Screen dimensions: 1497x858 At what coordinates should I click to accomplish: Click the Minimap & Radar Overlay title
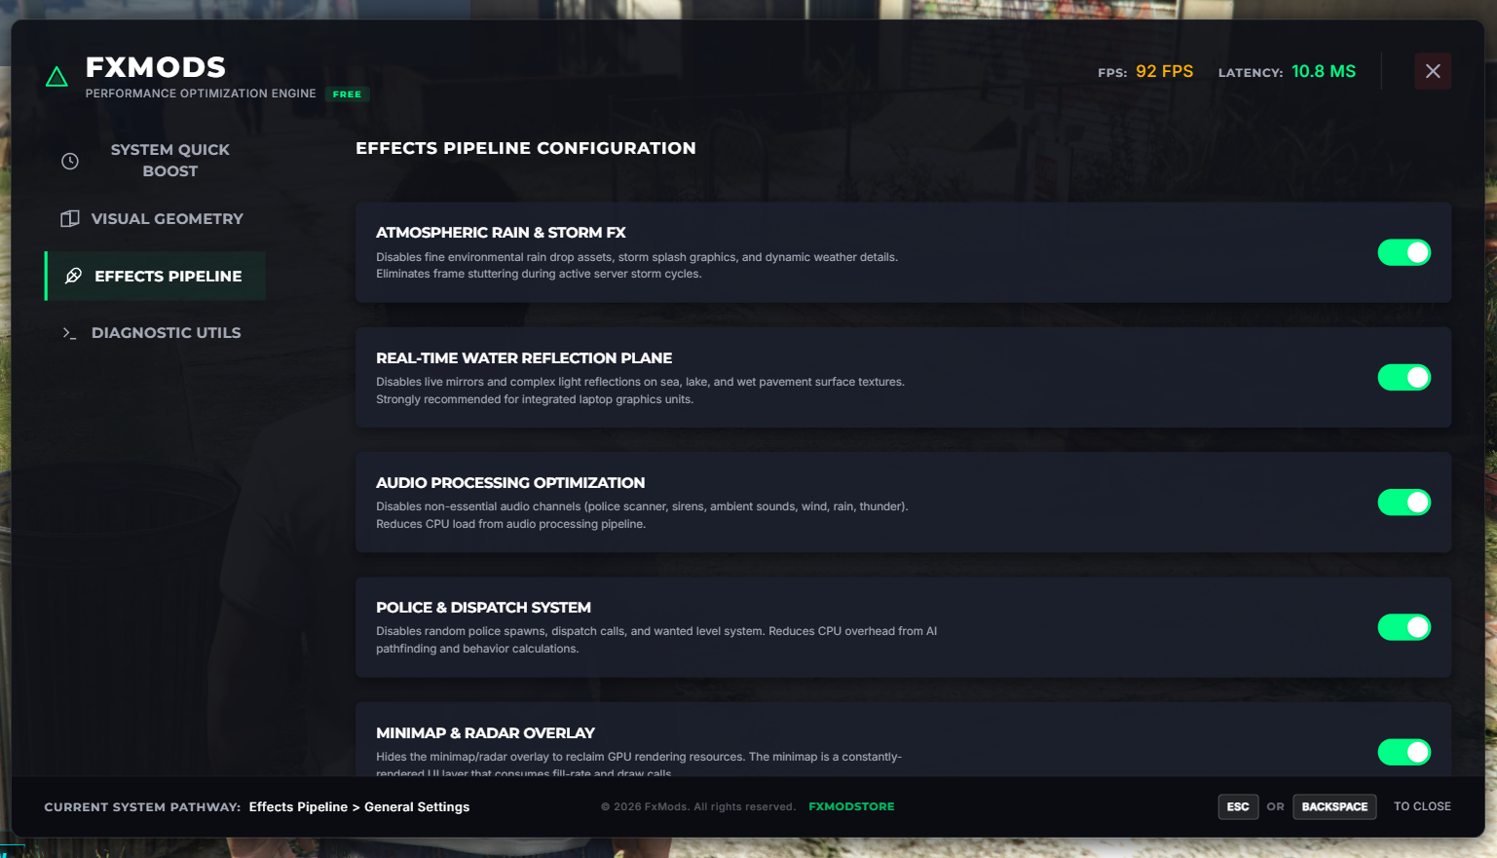point(485,733)
